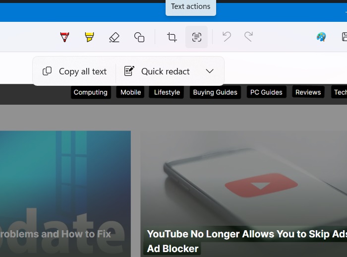Open the Buying Guides category
The image size is (347, 257).
(x=215, y=92)
